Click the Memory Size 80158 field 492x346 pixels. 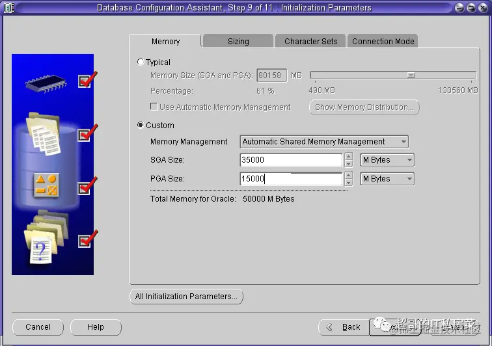pos(272,75)
